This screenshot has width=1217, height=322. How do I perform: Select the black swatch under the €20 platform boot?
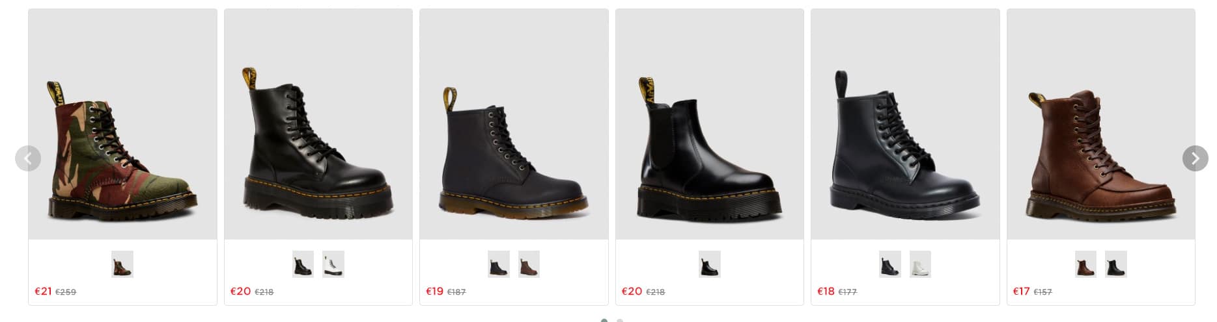[x=303, y=264]
